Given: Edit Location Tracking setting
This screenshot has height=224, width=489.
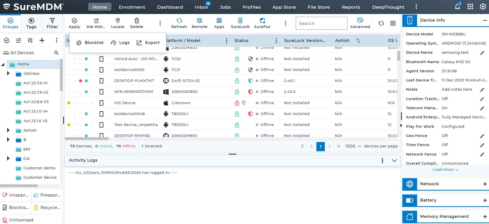Looking at the screenshot, I should 482,99.
